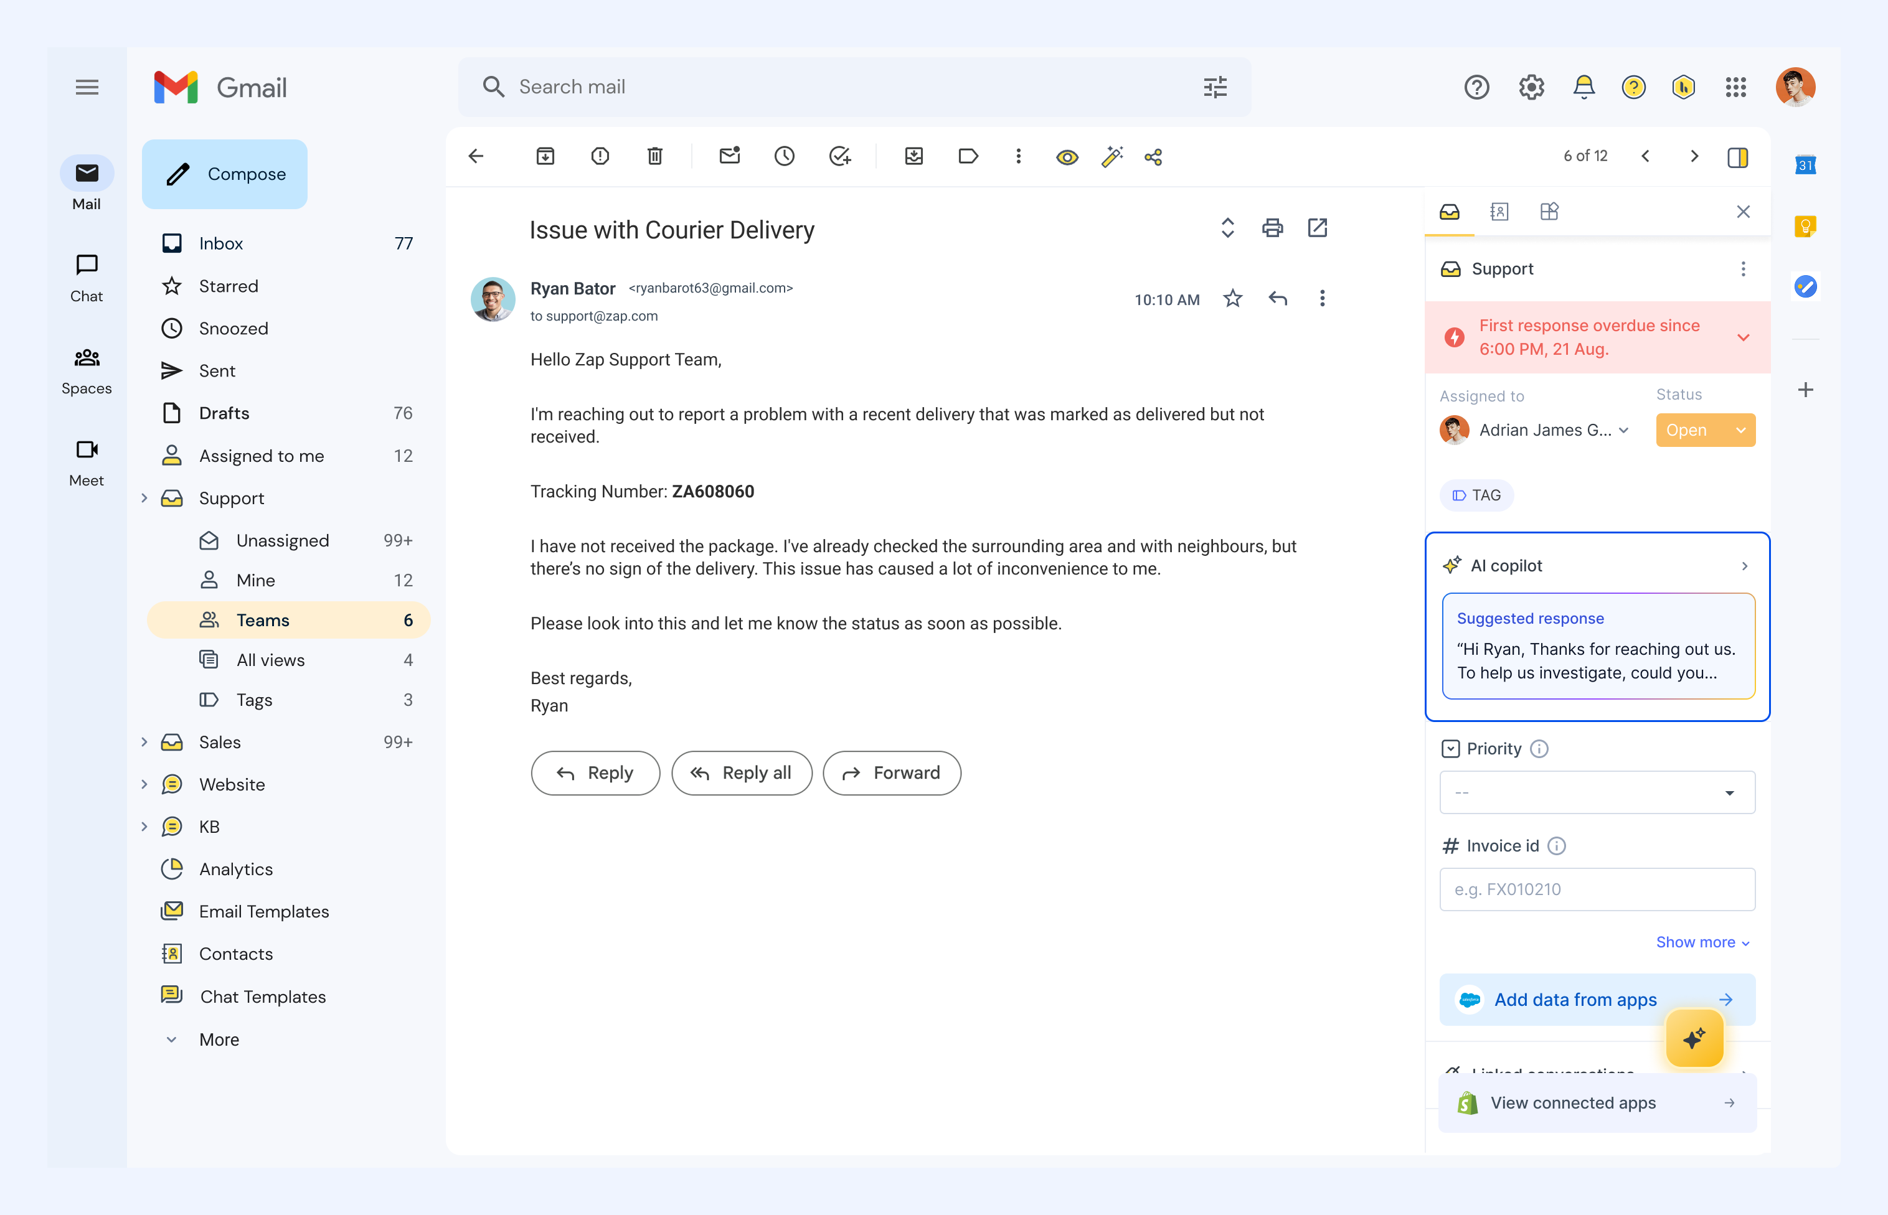1888x1215 pixels.
Task: Open the contacts tab in the side panel
Action: pyautogui.click(x=1499, y=212)
